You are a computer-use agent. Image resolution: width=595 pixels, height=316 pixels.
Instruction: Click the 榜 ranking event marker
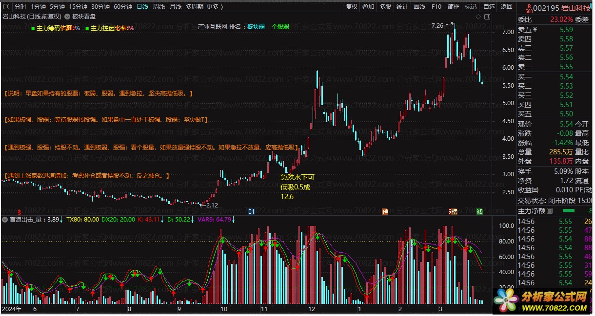pyautogui.click(x=454, y=211)
